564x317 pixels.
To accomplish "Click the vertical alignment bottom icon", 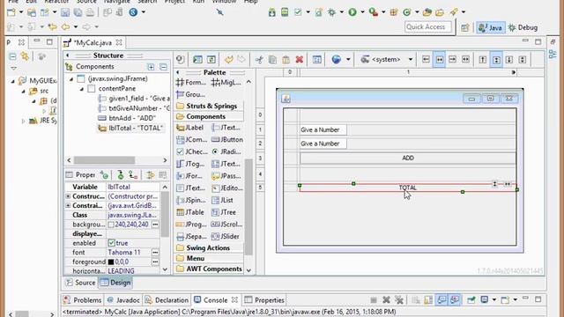I will click(509, 59).
